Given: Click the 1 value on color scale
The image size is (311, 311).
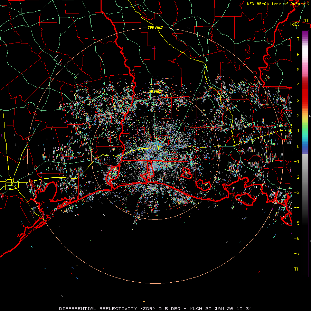Looking at the screenshot, I should (x=298, y=131).
